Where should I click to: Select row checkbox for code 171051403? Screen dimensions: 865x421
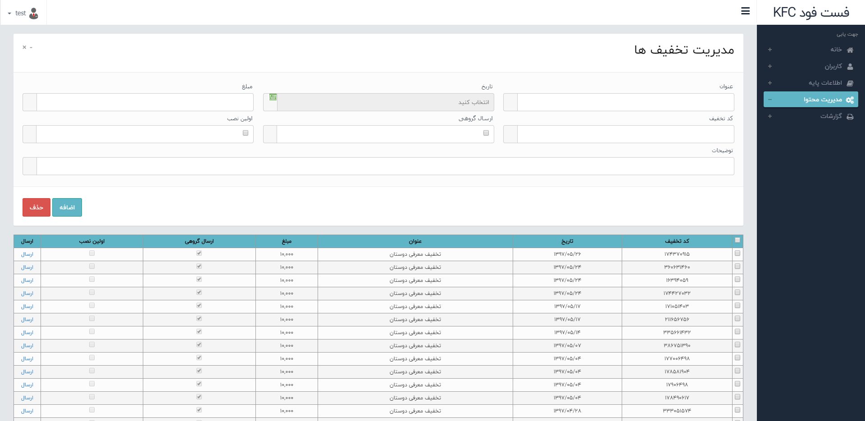point(738,305)
